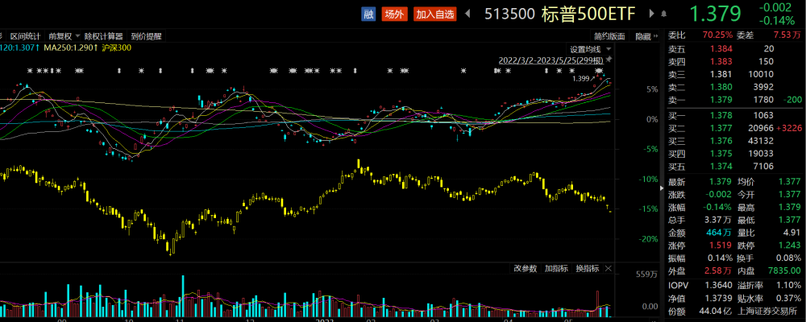806x322 pixels.
Task: Click the 净值 1.3739 value
Action: 719,299
